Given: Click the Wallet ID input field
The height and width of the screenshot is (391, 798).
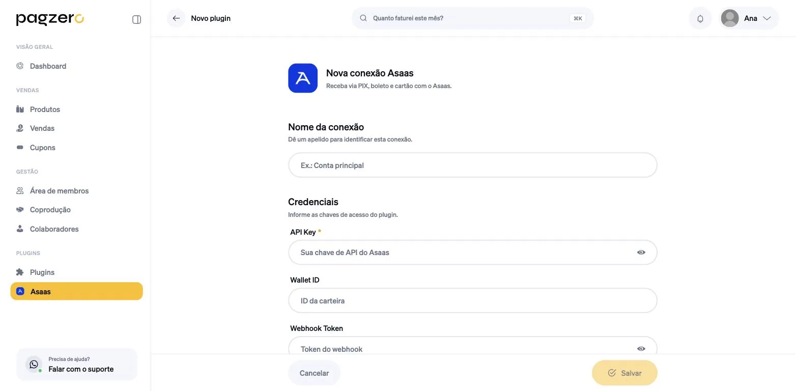Looking at the screenshot, I should (x=473, y=301).
